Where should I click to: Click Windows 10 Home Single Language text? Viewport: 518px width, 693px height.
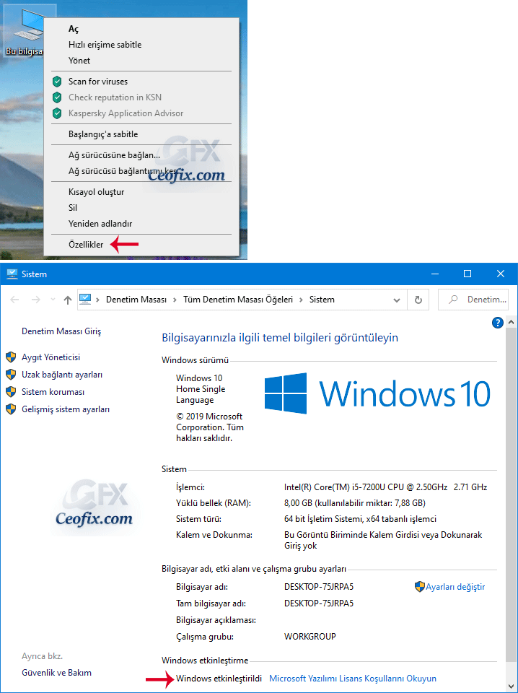pos(201,389)
